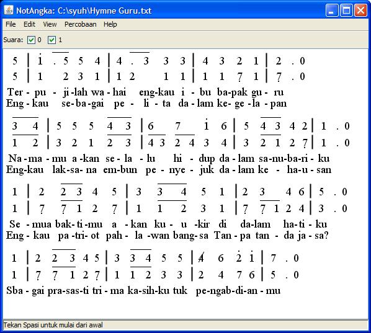Open the Percobaan menu
Viewport: 371px width, 333px height.
tap(81, 24)
